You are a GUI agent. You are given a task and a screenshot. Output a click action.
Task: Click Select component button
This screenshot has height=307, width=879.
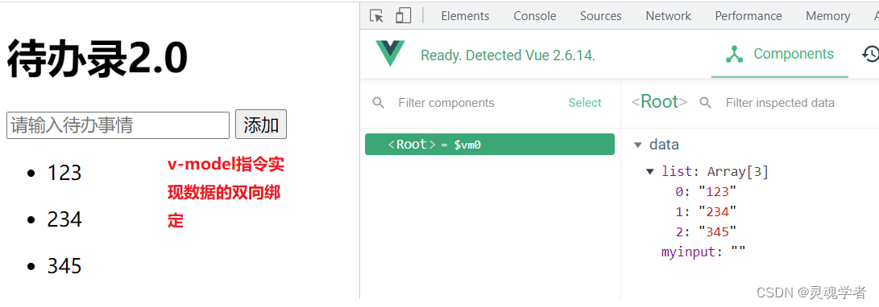click(585, 103)
